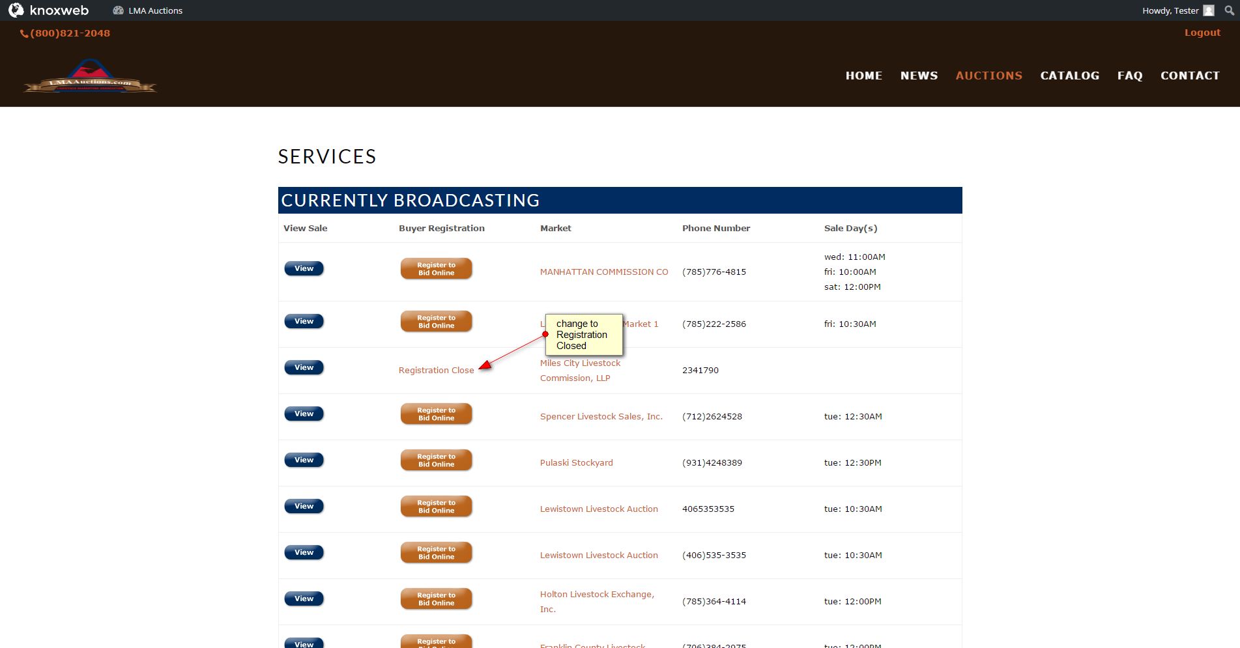The height and width of the screenshot is (648, 1240).
Task: Open Lewistown Livestock Auction link beside (406)535-3535
Action: (599, 556)
